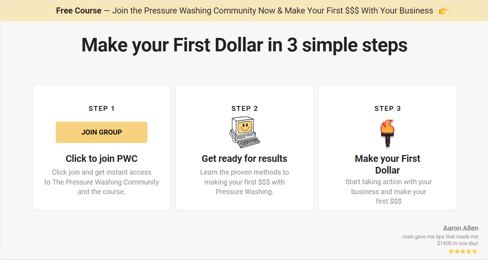488x260 pixels.
Task: Click the "Click to join PWC" heading
Action: click(x=102, y=158)
